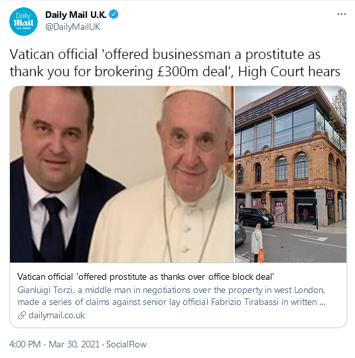Click the Mar 30, 2021 date
Image resolution: width=355 pixels, height=358 pixels.
pos(74,344)
